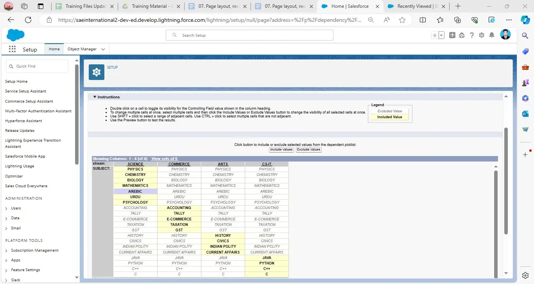Open the Salesforce Help question mark
The image size is (534, 284).
click(472, 35)
